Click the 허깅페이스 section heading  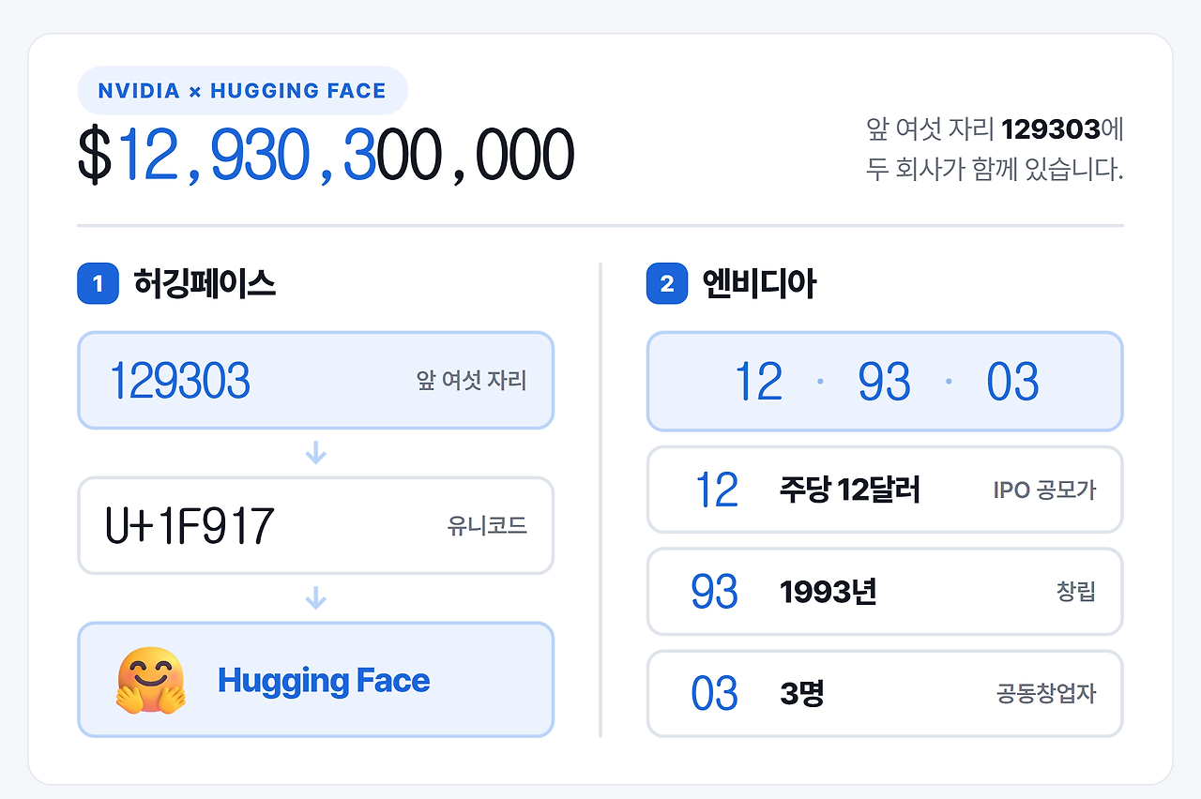[x=205, y=283]
